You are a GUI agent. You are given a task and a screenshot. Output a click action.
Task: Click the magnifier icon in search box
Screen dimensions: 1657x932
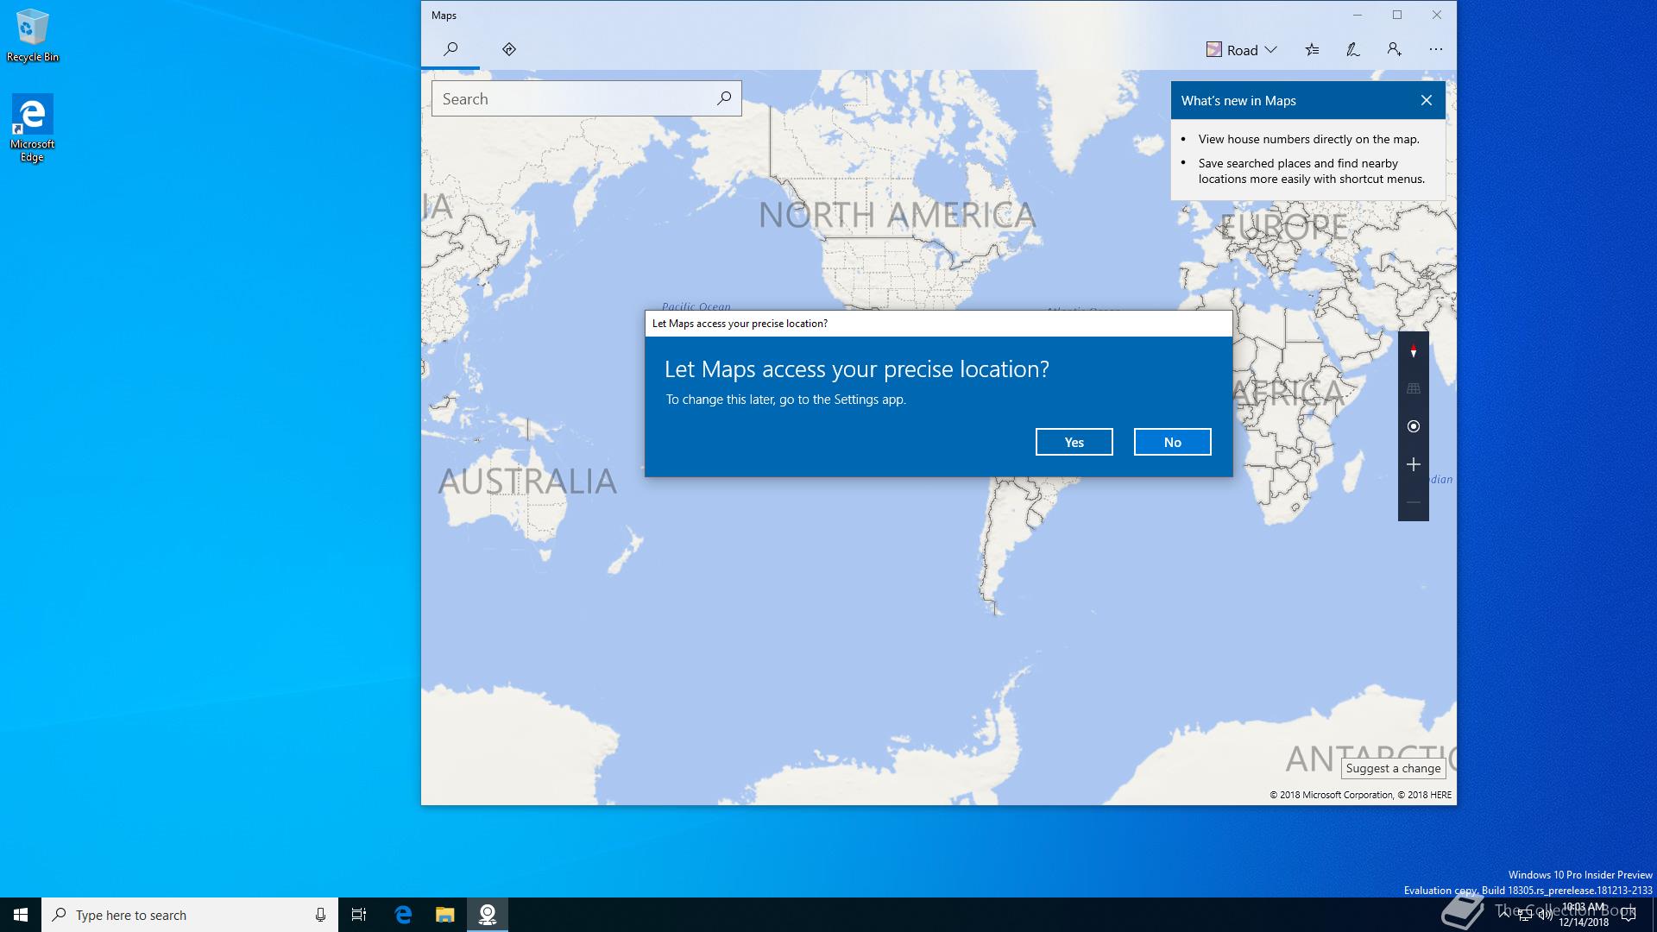(724, 98)
